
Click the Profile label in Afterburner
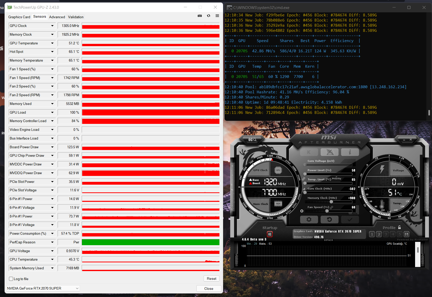coord(389,228)
